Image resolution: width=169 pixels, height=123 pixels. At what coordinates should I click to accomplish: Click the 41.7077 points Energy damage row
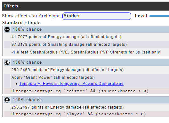click(x=90, y=37)
